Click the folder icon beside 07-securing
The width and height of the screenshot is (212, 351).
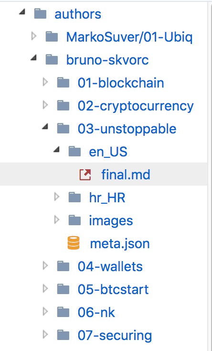63,335
